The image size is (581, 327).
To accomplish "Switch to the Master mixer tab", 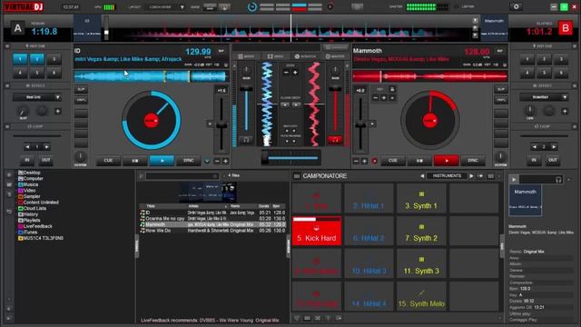I will click(x=335, y=56).
